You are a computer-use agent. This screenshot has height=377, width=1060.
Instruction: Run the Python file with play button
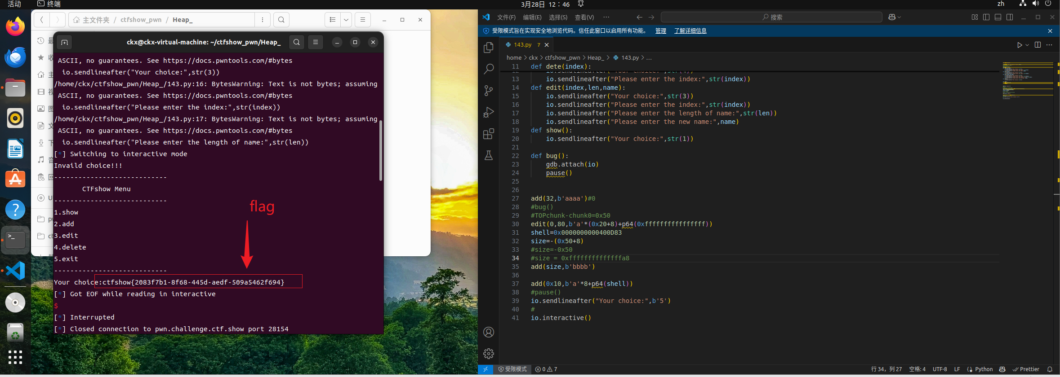pos(1020,45)
